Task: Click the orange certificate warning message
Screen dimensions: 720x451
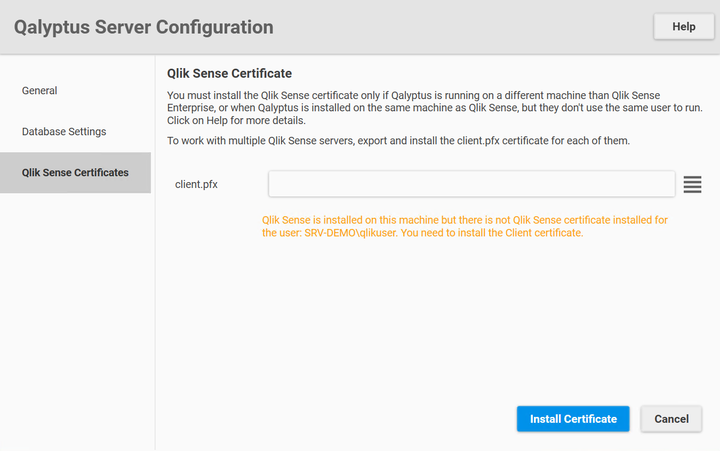Action: [464, 226]
